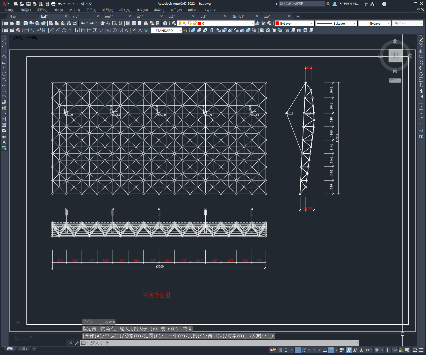426x355 pixels.
Task: Click the Zoom Window icon
Action: (x=114, y=23)
